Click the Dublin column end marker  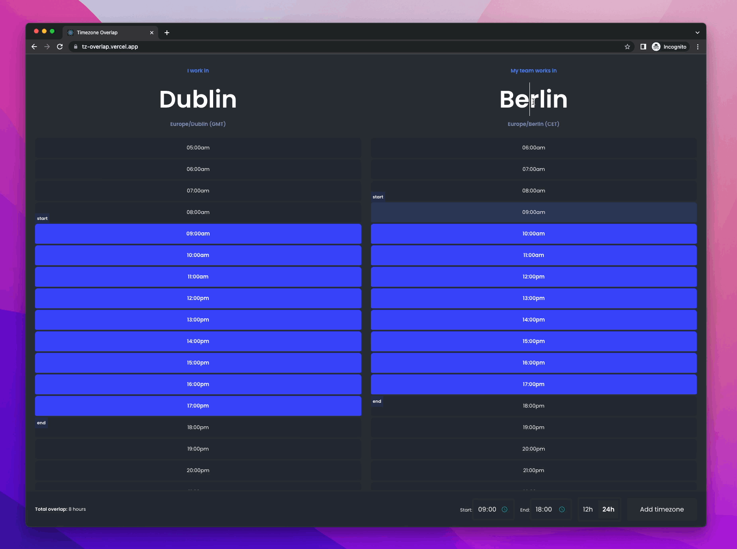pos(41,423)
